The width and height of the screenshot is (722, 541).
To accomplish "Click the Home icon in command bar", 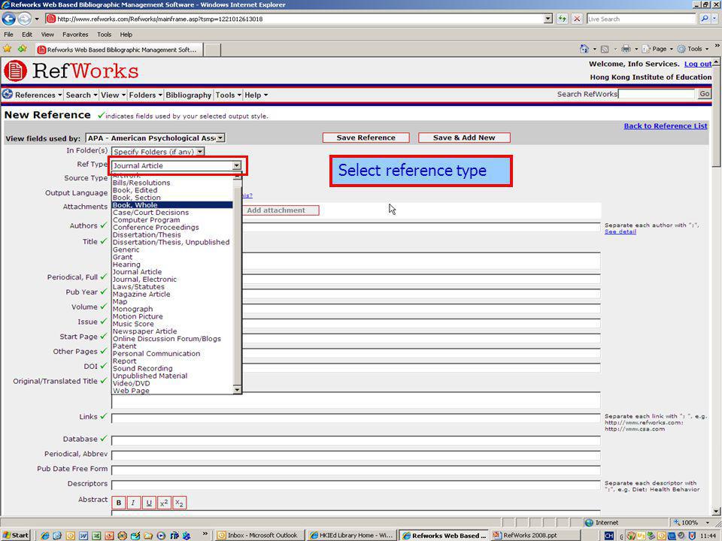I will pos(584,49).
